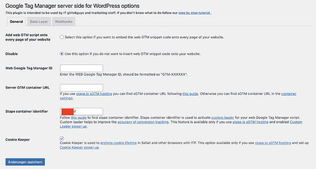316x169 pixels.
Task: Click the Stape container identifier input
Action: 82,111
